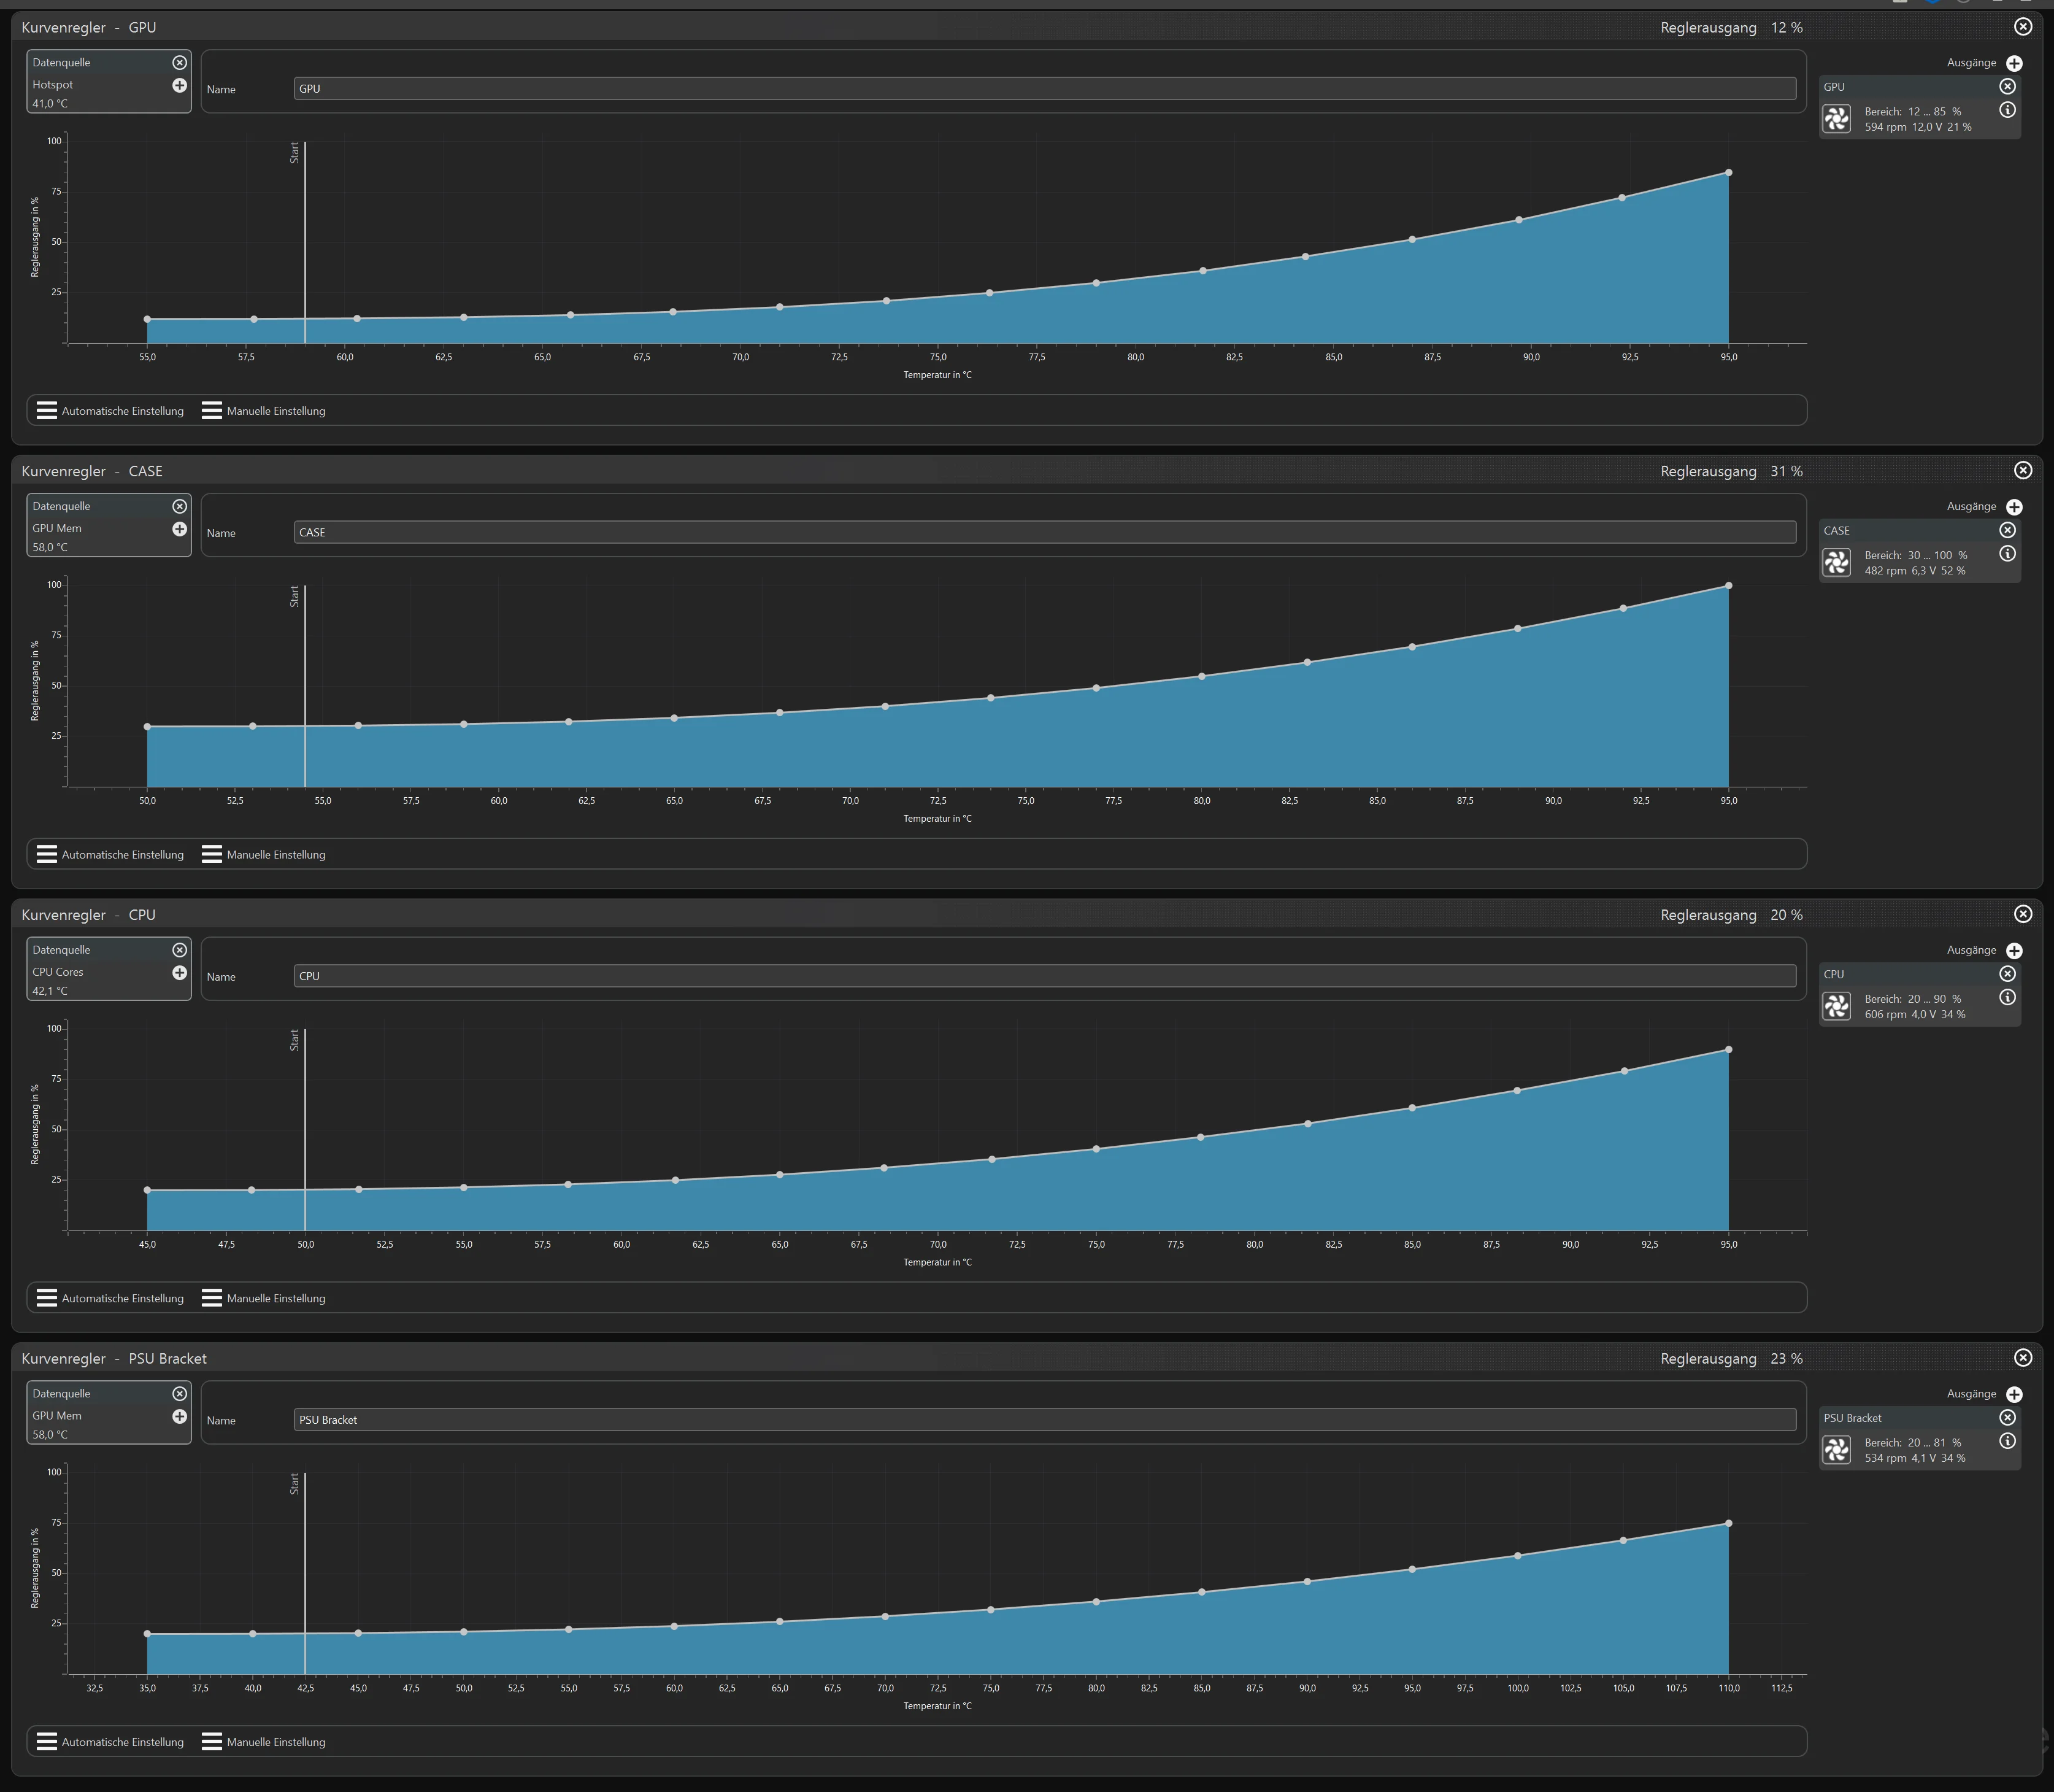Remove the CASE output from the Ausgänge list
Viewport: 2054px width, 1792px height.
[2007, 531]
